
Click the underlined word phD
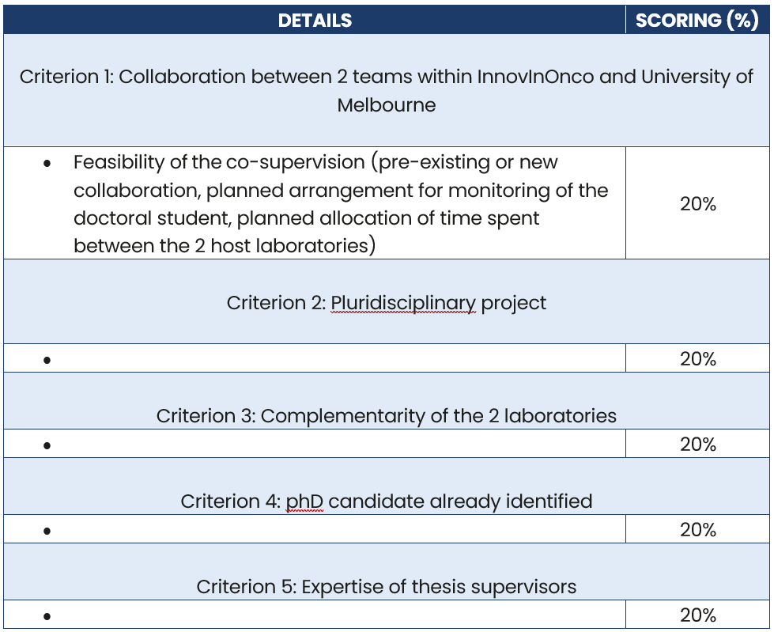[304, 501]
